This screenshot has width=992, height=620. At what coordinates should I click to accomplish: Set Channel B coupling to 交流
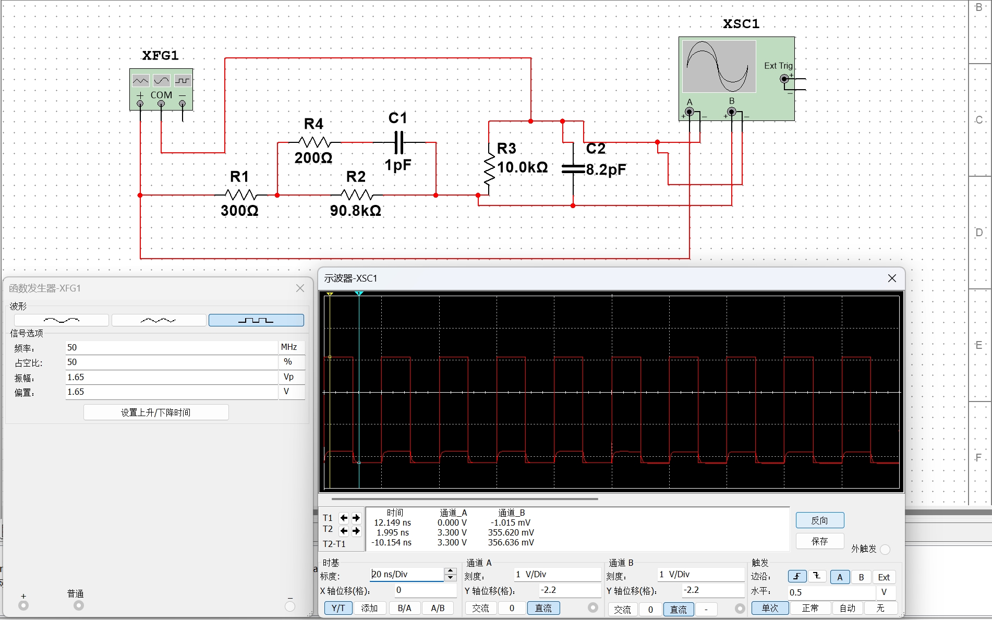pos(623,609)
